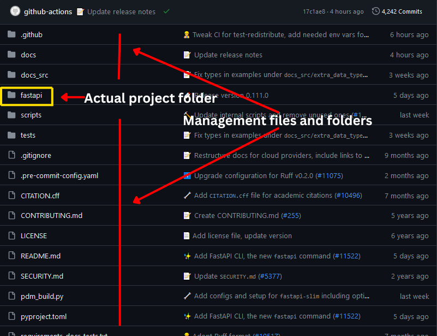This screenshot has height=336, width=437.
Task: Open pull request #11075
Action: tap(329, 175)
